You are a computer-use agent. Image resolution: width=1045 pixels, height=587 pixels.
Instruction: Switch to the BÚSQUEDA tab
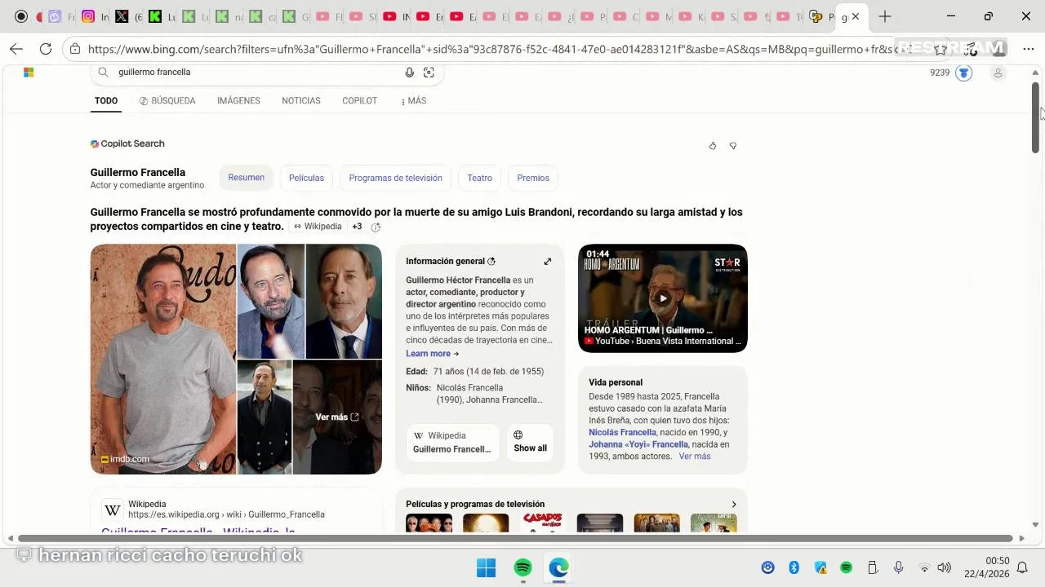[167, 101]
